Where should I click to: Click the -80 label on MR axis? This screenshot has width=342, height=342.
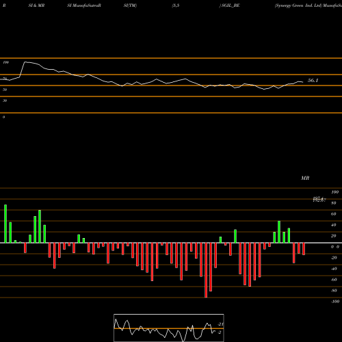[334, 291]
